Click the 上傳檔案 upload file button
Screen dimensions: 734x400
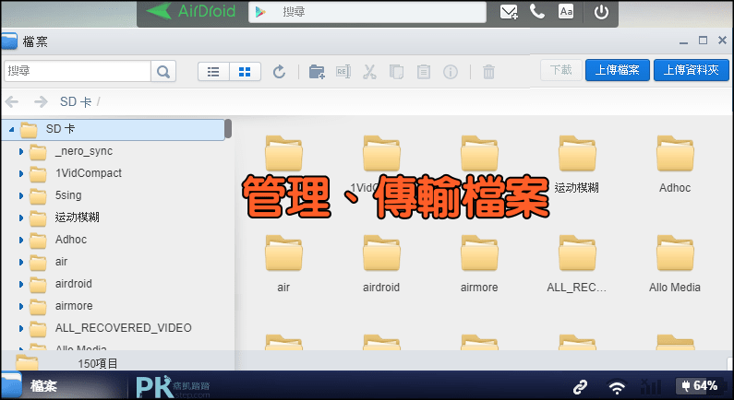618,70
